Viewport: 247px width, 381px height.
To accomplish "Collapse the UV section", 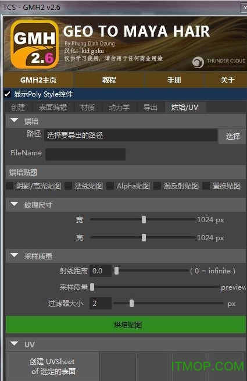I will [x=15, y=344].
